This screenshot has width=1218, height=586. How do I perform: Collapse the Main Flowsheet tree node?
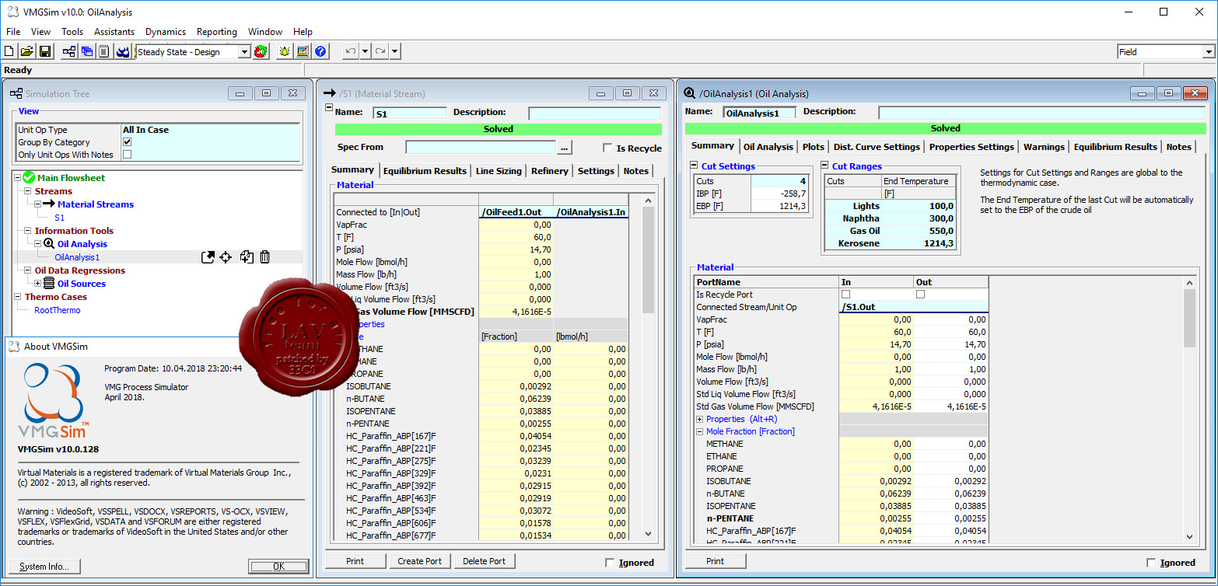coord(17,178)
